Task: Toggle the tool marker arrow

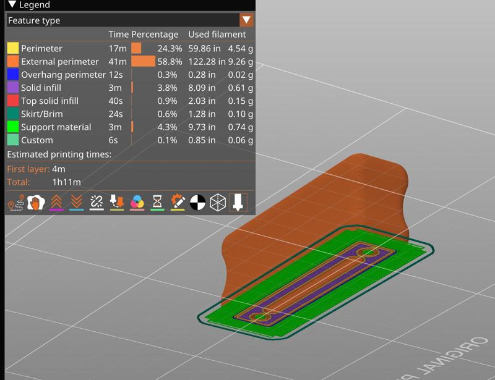Action: tap(238, 203)
